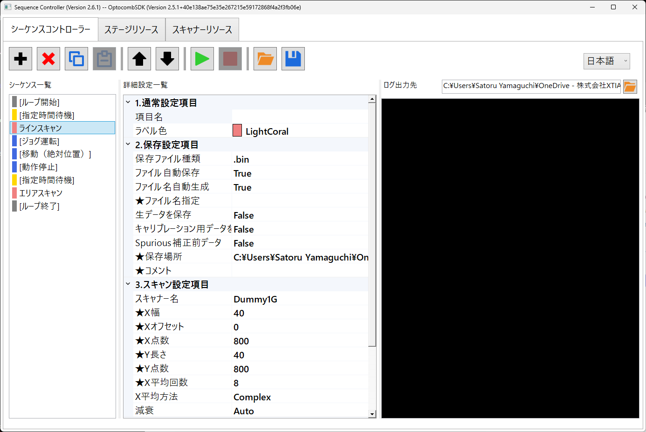Collapse the 1.通常設定項目 section

point(128,103)
